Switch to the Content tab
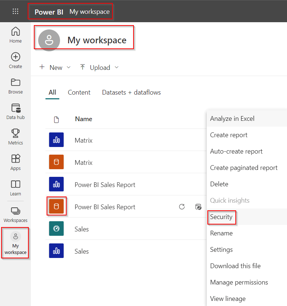This screenshot has height=306, width=287. [79, 92]
